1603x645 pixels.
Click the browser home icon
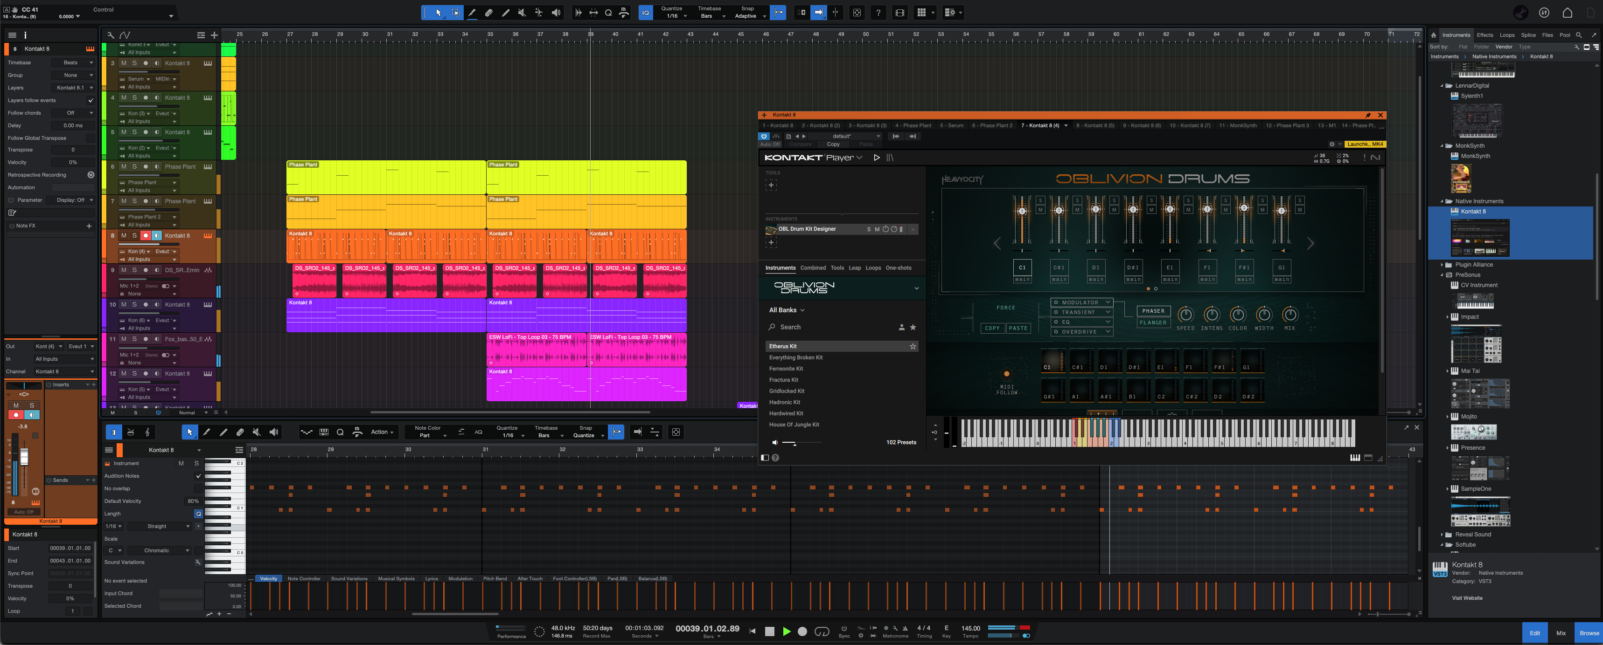pos(1434,35)
